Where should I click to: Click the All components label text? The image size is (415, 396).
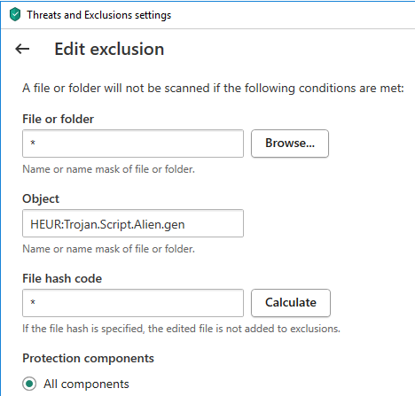tap(86, 384)
